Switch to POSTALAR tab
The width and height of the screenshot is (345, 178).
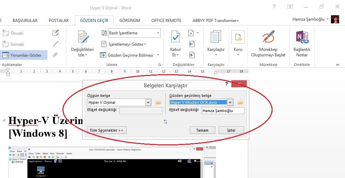[59, 21]
